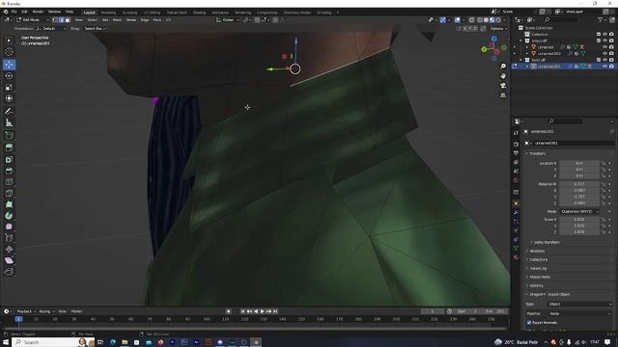
Task: Open the Render properties tab
Action: coord(516,145)
